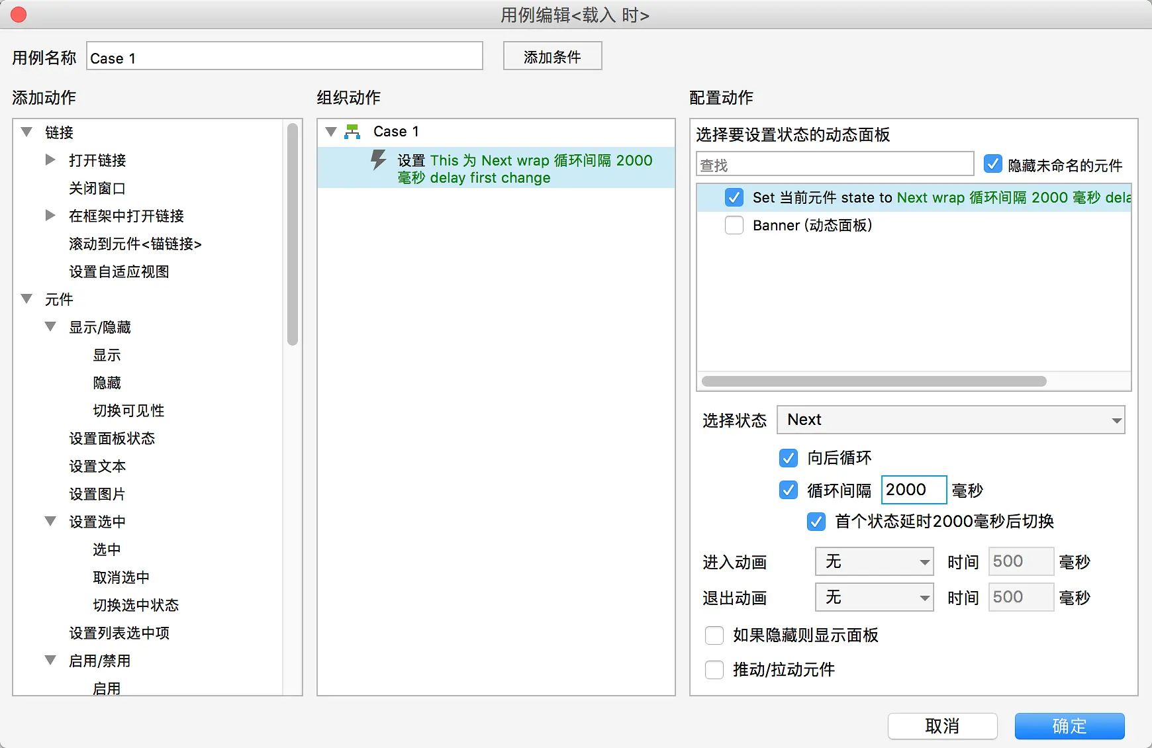Screen dimensions: 1152x748
Task: Check the Banner (动态面板) checkbox
Action: point(734,225)
